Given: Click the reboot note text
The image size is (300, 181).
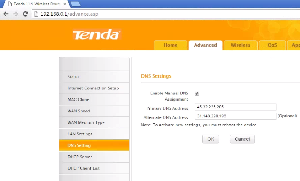Looking at the screenshot, I should tap(199, 125).
